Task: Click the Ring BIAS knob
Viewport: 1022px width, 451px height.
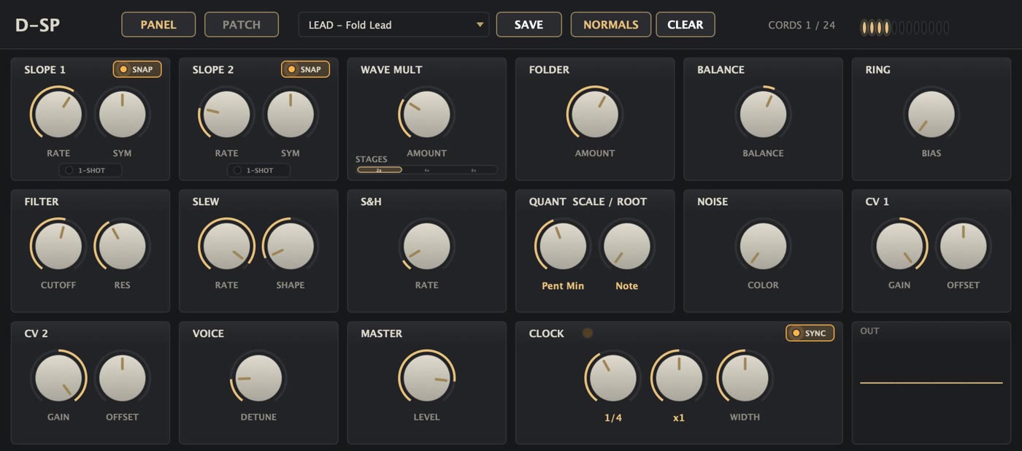Action: tap(931, 115)
